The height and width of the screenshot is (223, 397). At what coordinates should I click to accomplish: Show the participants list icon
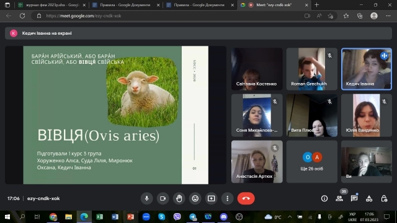[x=339, y=198]
